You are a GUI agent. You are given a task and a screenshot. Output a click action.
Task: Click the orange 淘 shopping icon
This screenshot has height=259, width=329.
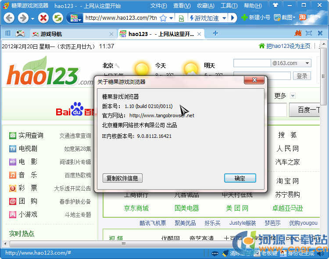pyautogui.click(x=302, y=18)
